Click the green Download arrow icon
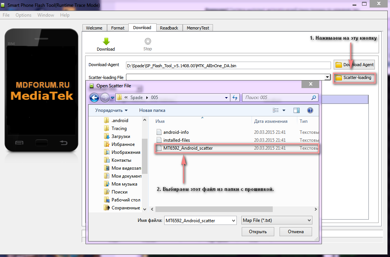This screenshot has width=390, height=257. tap(106, 41)
